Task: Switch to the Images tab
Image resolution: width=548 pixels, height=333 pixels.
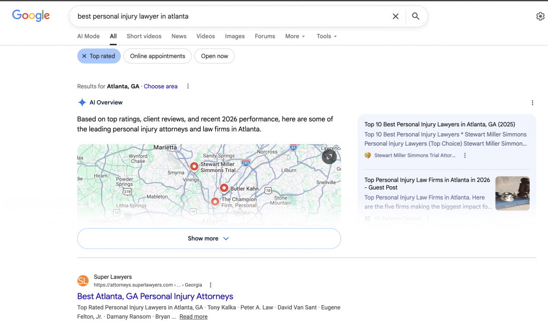Action: pos(235,36)
